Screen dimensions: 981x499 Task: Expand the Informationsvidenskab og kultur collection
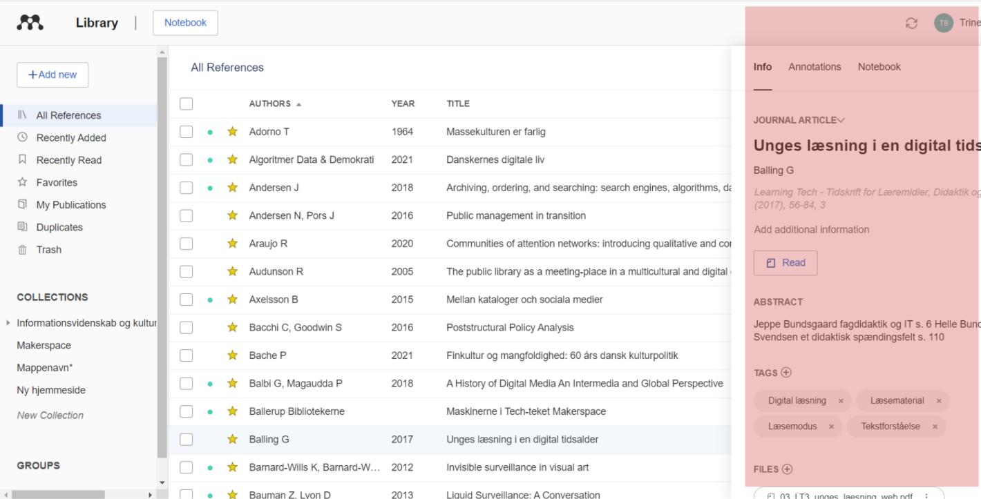(x=8, y=323)
